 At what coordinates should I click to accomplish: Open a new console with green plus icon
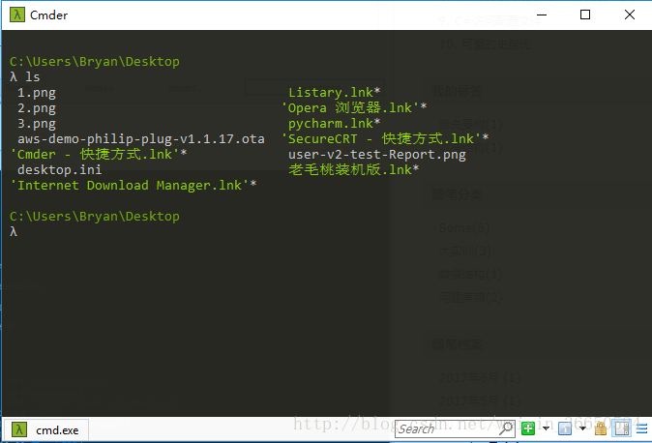[x=528, y=428]
